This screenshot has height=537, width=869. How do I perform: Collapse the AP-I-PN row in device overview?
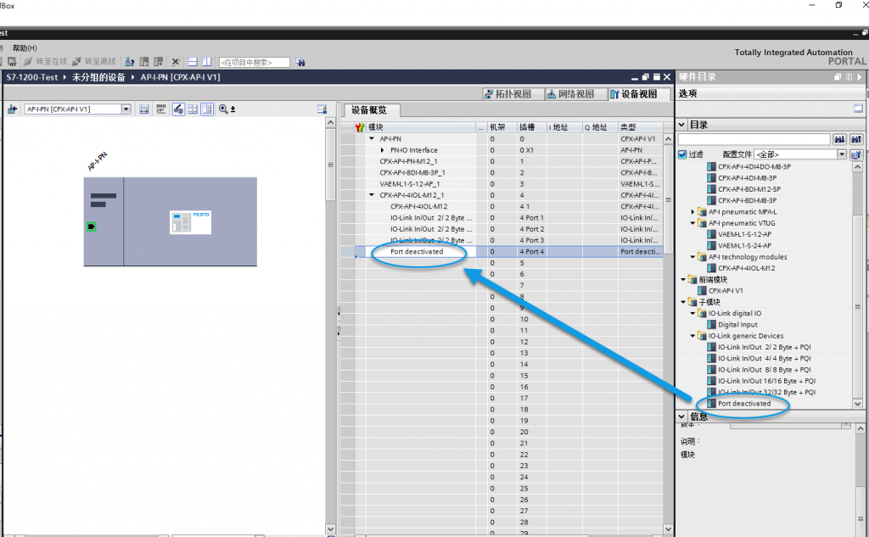(372, 139)
